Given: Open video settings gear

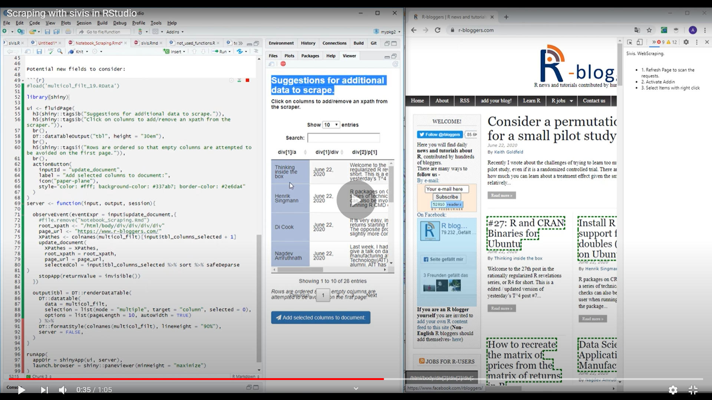Looking at the screenshot, I should point(673,390).
